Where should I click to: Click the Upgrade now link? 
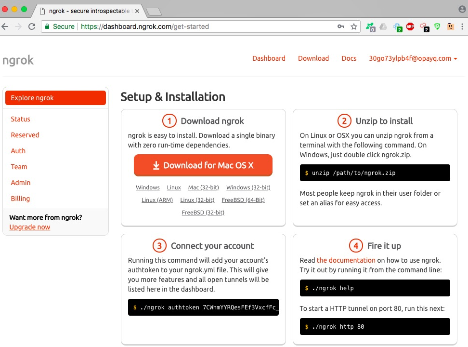point(30,227)
